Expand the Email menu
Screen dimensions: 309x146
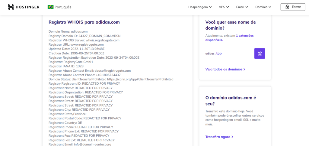click(x=242, y=7)
